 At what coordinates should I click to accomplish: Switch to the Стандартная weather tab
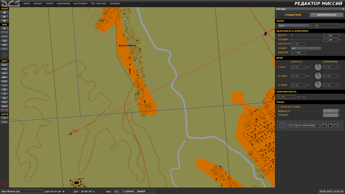293,15
